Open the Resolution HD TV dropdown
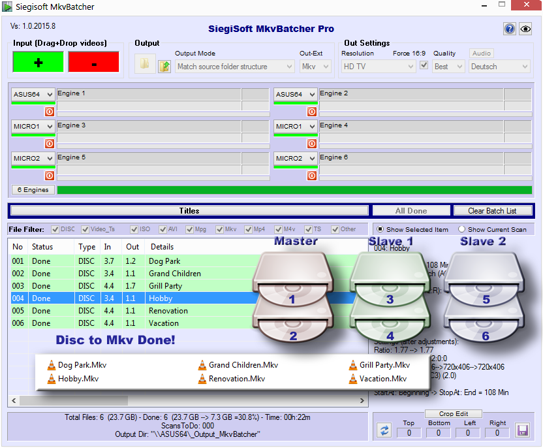 click(379, 67)
